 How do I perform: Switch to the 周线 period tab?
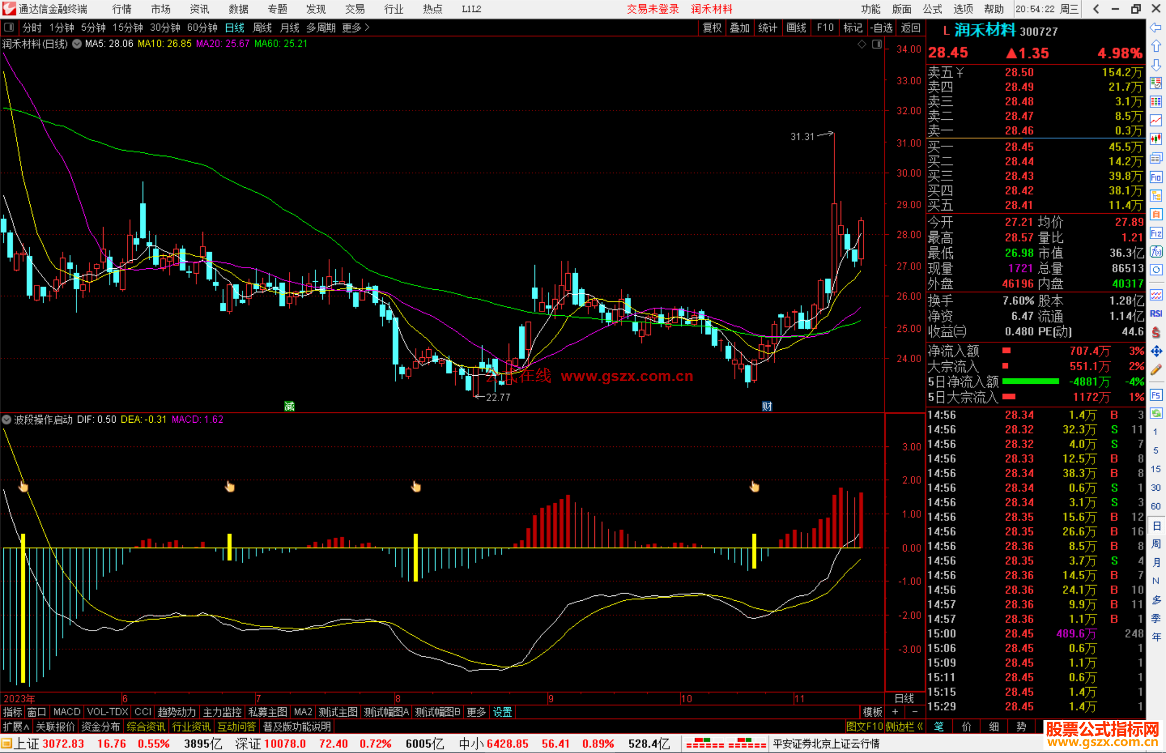coord(262,28)
